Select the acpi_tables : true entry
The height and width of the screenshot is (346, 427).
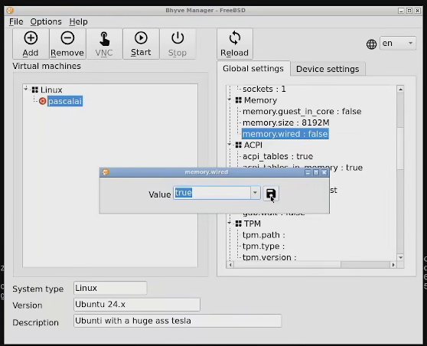tap(278, 156)
